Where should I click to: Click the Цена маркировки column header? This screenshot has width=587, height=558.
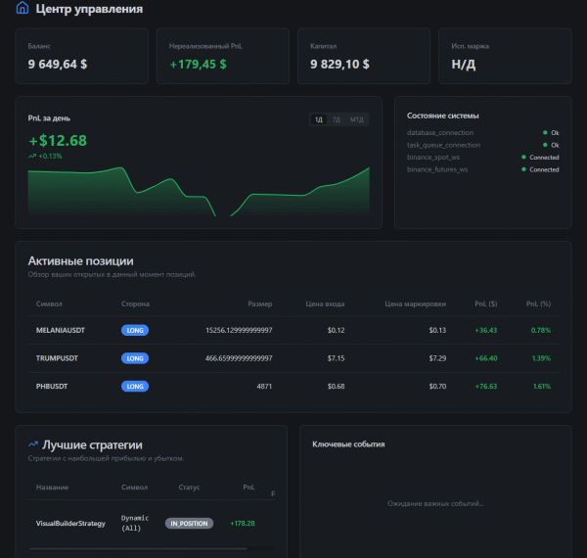[416, 303]
